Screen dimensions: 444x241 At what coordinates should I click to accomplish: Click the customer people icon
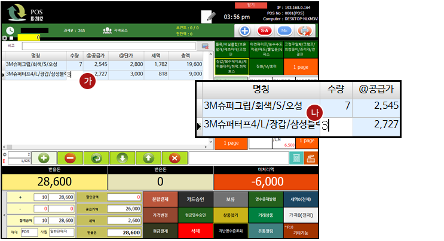pos(107,30)
